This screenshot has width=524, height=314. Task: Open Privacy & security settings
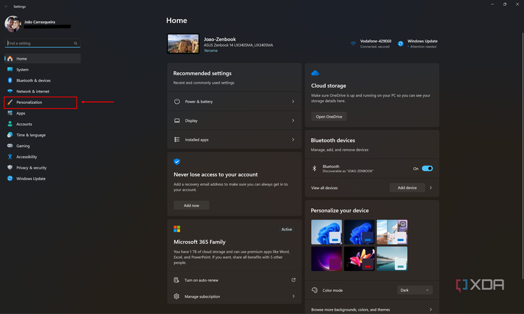coord(43,167)
